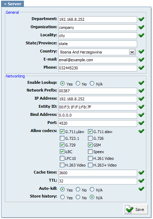Click the green checkmark next to Organization
The image size is (153, 219).
click(x=141, y=27)
